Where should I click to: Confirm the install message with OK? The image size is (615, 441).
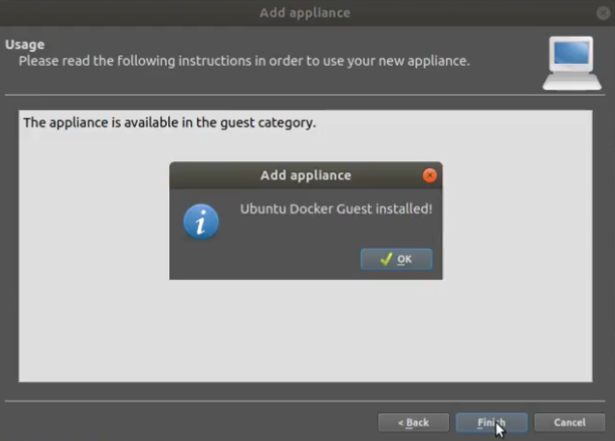pos(396,260)
